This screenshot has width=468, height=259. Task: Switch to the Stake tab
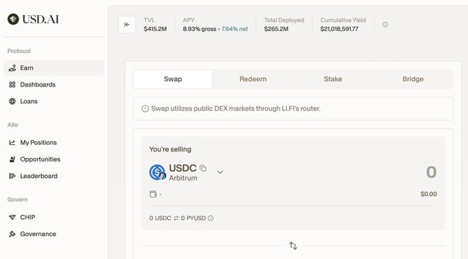(333, 79)
